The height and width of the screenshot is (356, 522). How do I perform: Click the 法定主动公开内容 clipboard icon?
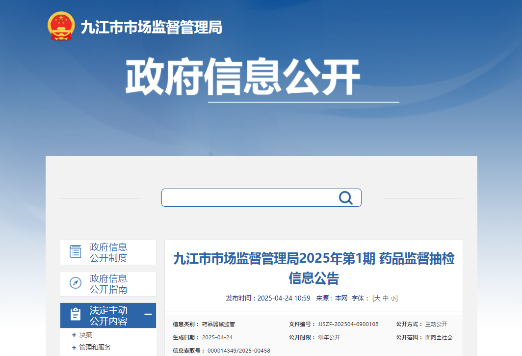tap(76, 314)
